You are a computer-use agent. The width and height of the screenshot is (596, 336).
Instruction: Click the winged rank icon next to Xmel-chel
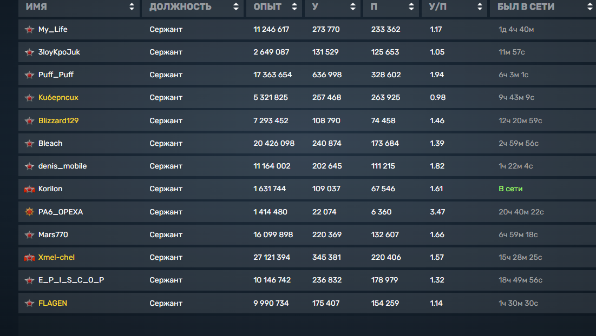29,258
